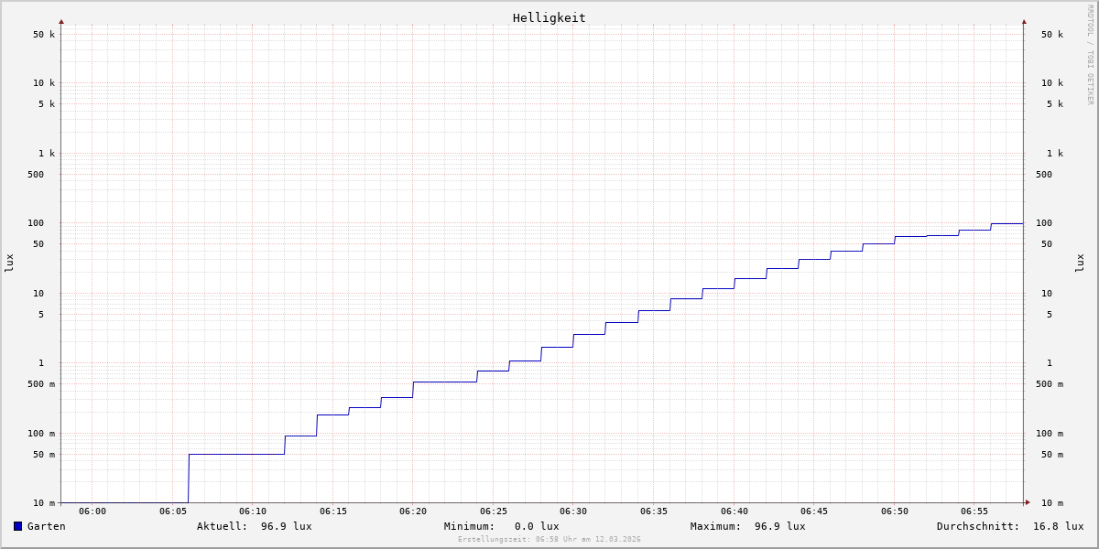The image size is (1099, 549).
Task: Click the 06:55 time axis label
Action: coord(974,511)
